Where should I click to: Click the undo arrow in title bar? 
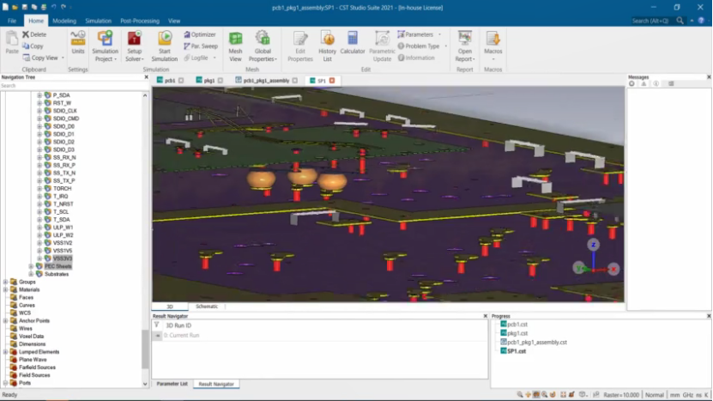[x=54, y=7]
